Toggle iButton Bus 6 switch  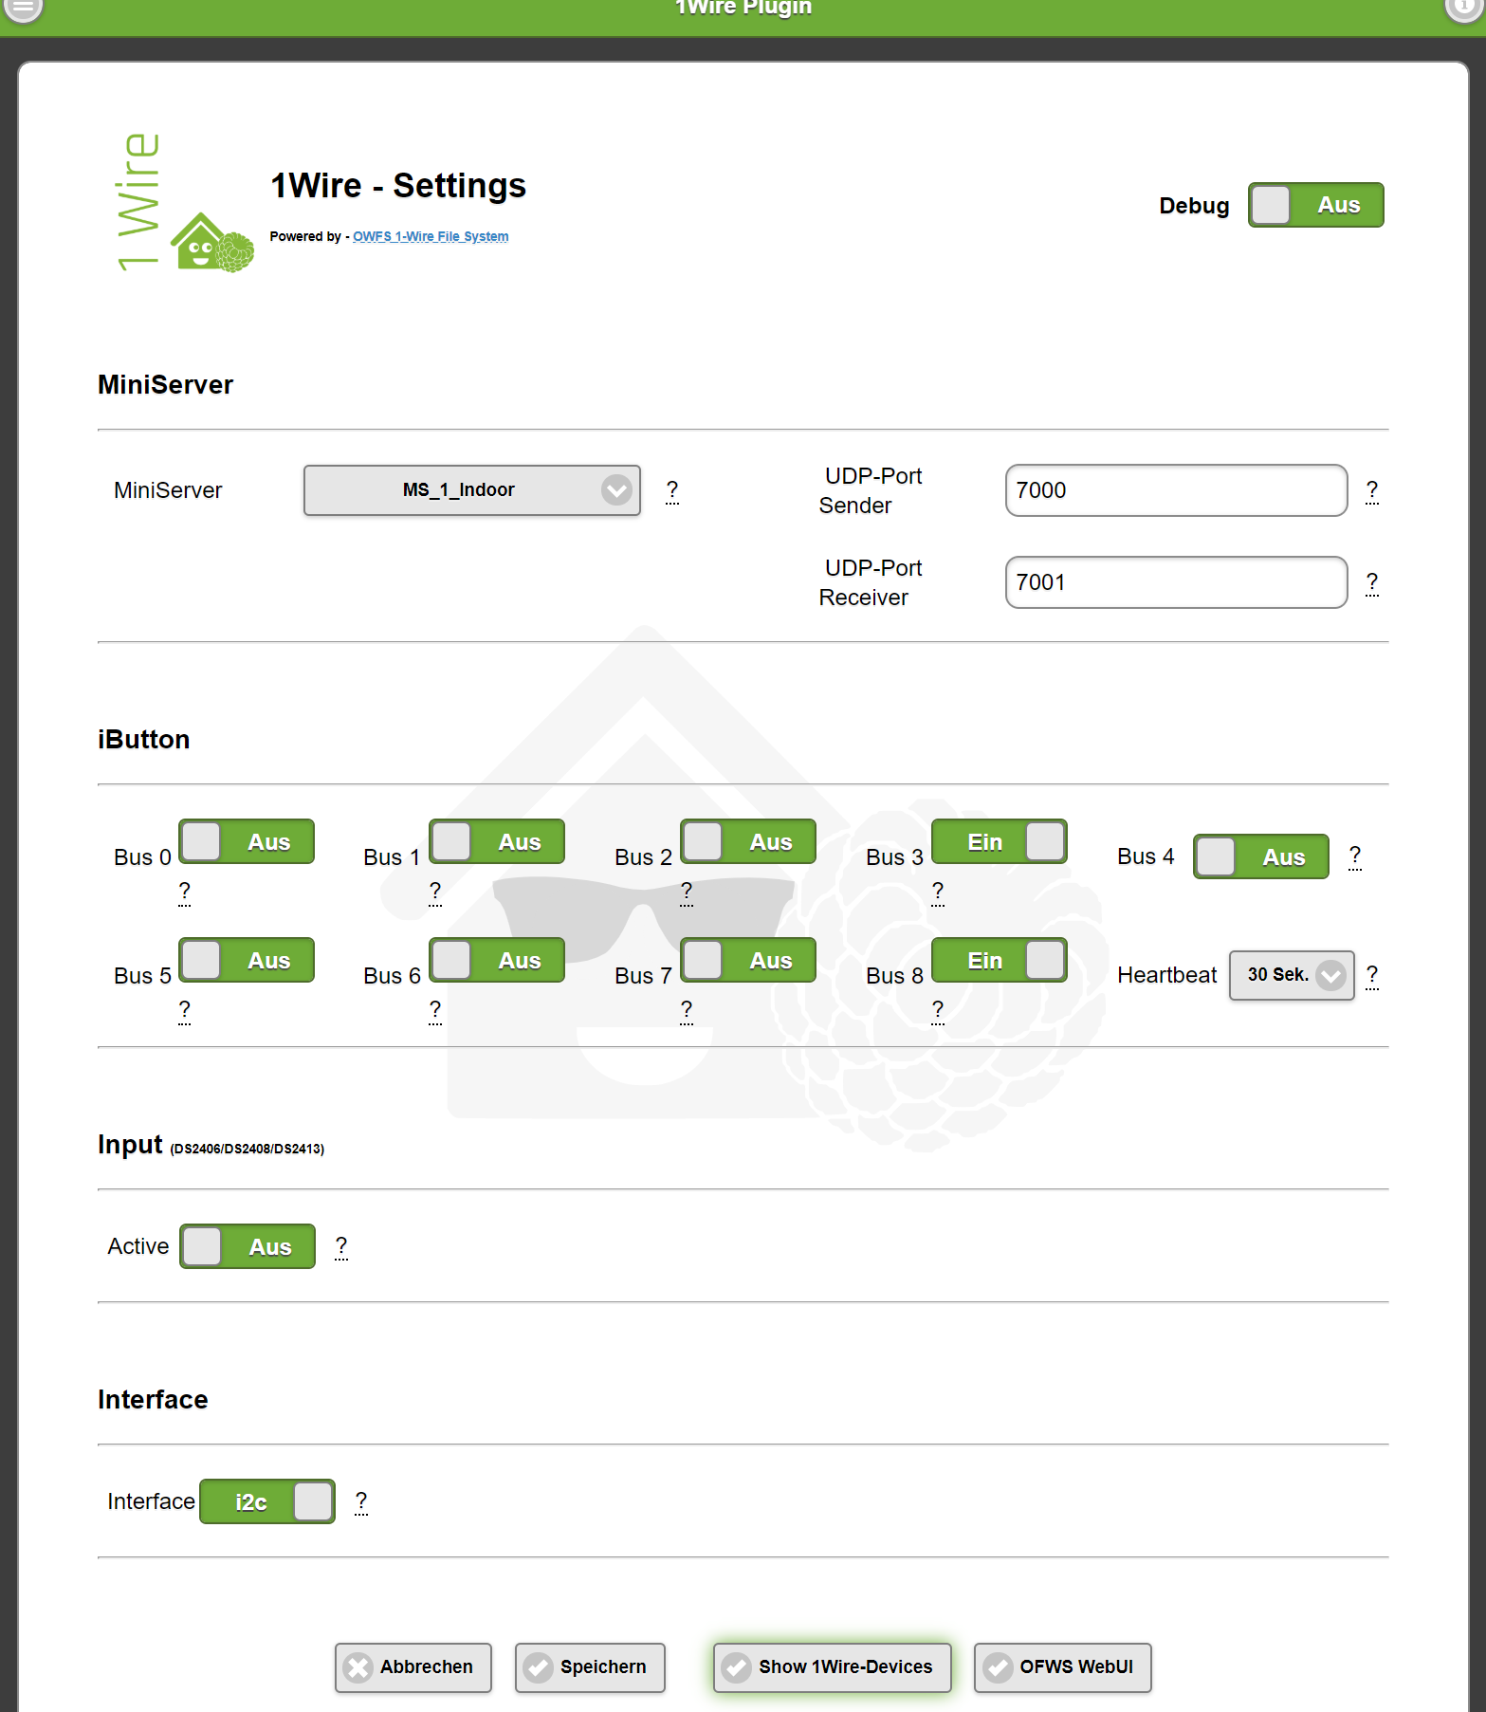(497, 960)
